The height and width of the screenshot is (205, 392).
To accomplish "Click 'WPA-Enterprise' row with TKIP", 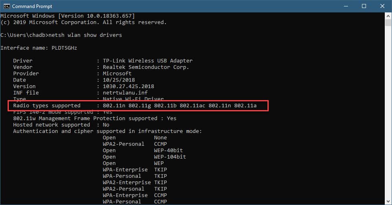I will 135,170.
